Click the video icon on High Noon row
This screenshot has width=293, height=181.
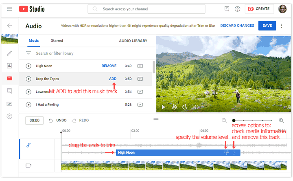[140, 66]
